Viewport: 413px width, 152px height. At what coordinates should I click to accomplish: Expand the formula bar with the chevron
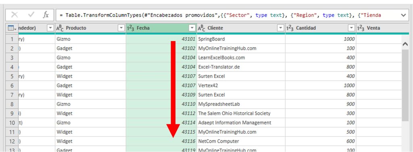pos(403,15)
